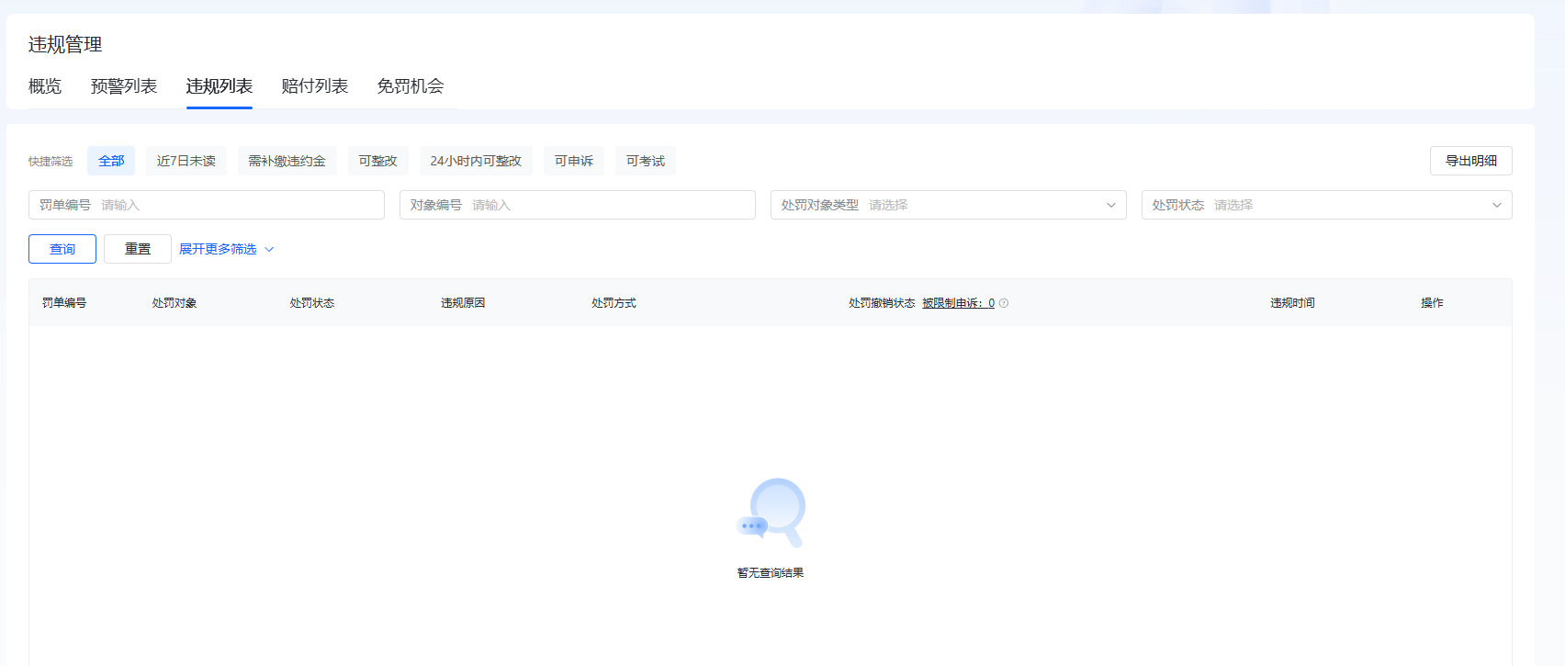Click the info icon beside 被限制申诉
The width and height of the screenshot is (1565, 666).
(x=1004, y=303)
